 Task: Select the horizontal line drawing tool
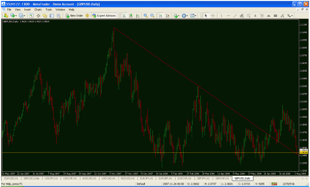(x=228, y=16)
